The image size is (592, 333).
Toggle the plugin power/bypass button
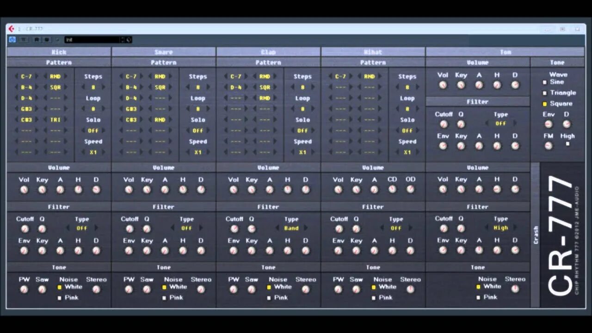(x=12, y=40)
